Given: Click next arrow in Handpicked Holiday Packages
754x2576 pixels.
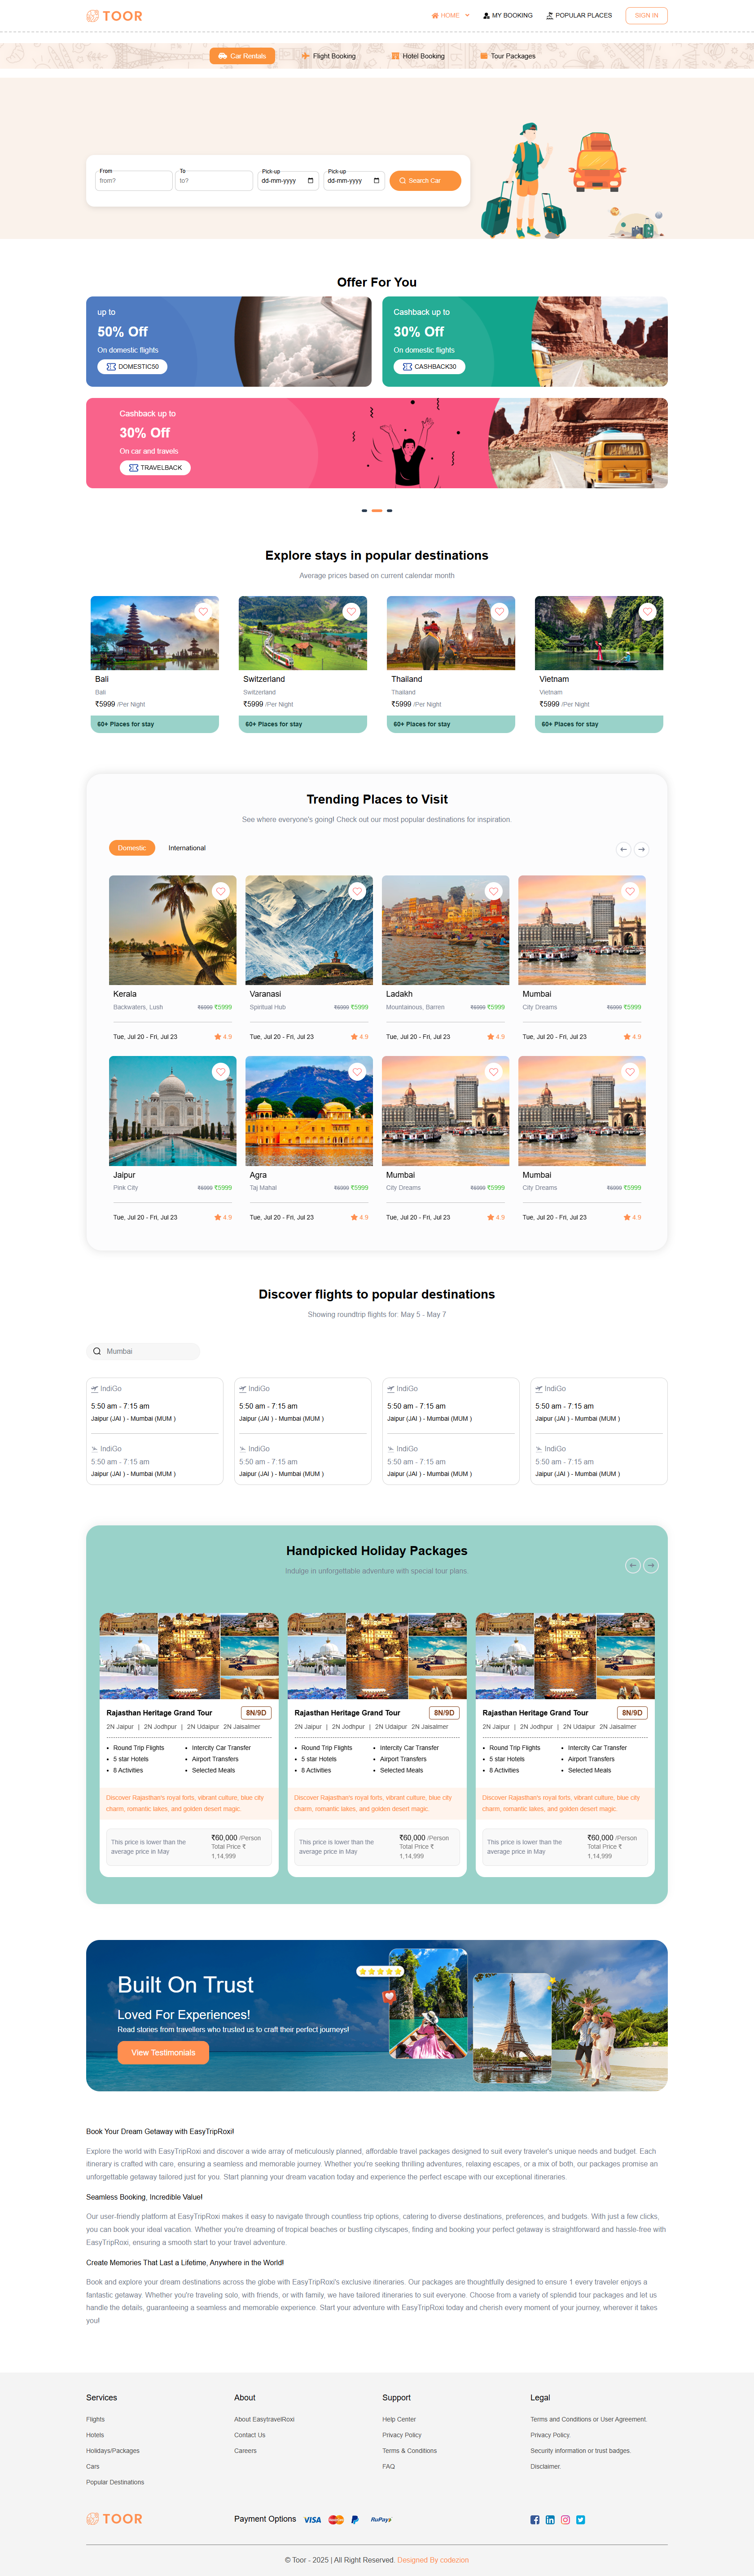Looking at the screenshot, I should pyautogui.click(x=651, y=1565).
